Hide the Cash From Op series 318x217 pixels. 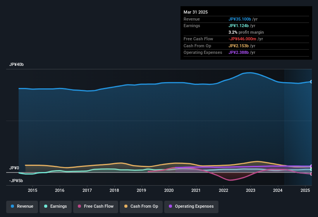click(x=141, y=207)
